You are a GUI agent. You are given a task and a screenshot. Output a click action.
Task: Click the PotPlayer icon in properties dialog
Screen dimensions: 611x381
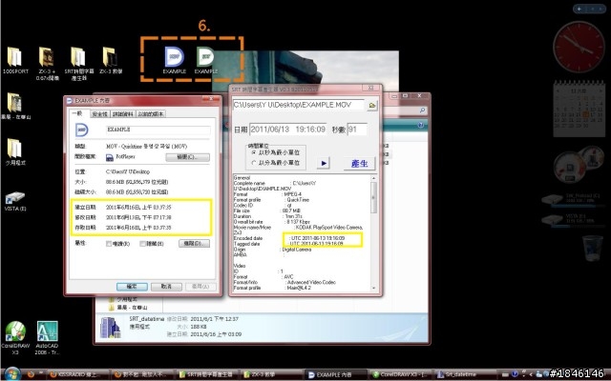(110, 157)
